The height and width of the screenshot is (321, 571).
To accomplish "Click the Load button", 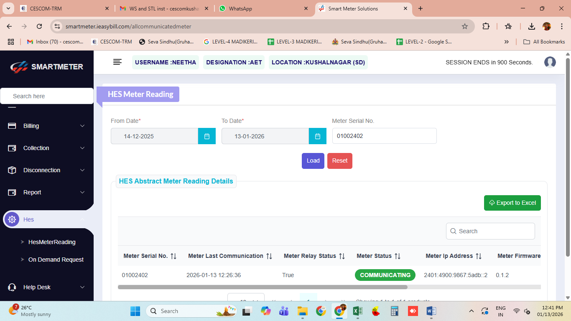I will (x=313, y=161).
